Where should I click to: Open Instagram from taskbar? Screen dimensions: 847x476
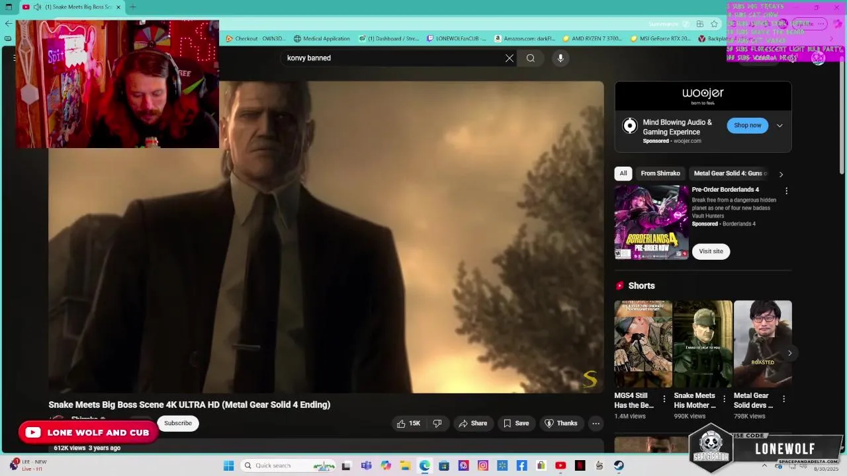click(x=483, y=465)
